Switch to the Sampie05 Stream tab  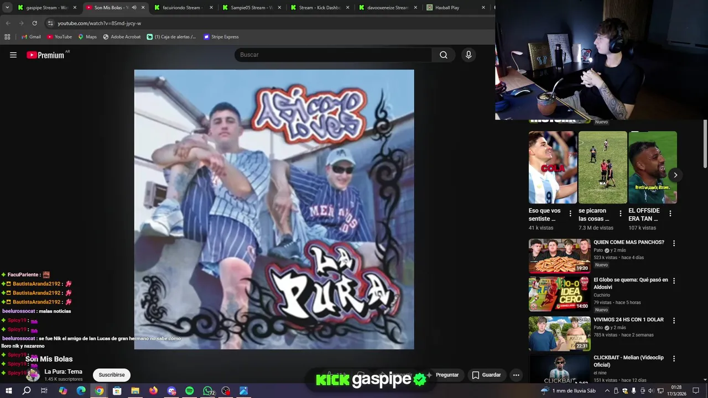(x=252, y=8)
